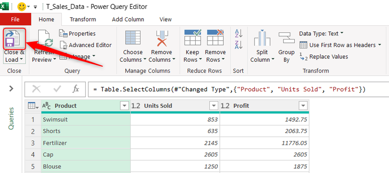Select the Product column header

tap(86, 106)
